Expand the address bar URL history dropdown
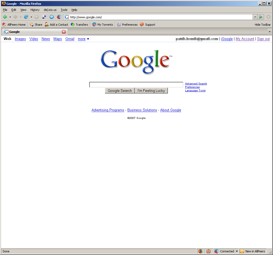This screenshot has height=255, width=273. coord(255,17)
